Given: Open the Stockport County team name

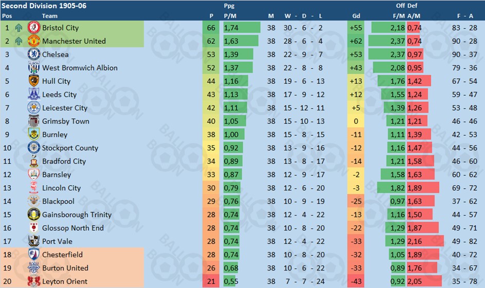Looking at the screenshot, I should tap(70, 148).
